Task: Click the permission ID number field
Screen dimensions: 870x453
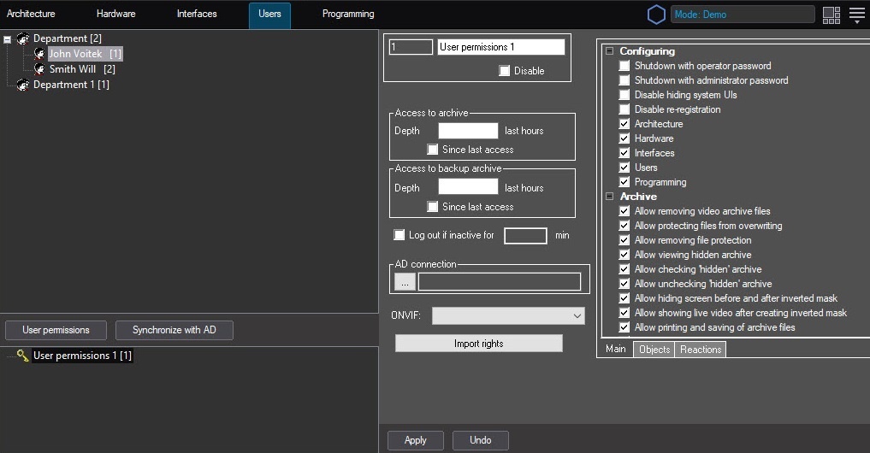Action: coord(411,46)
